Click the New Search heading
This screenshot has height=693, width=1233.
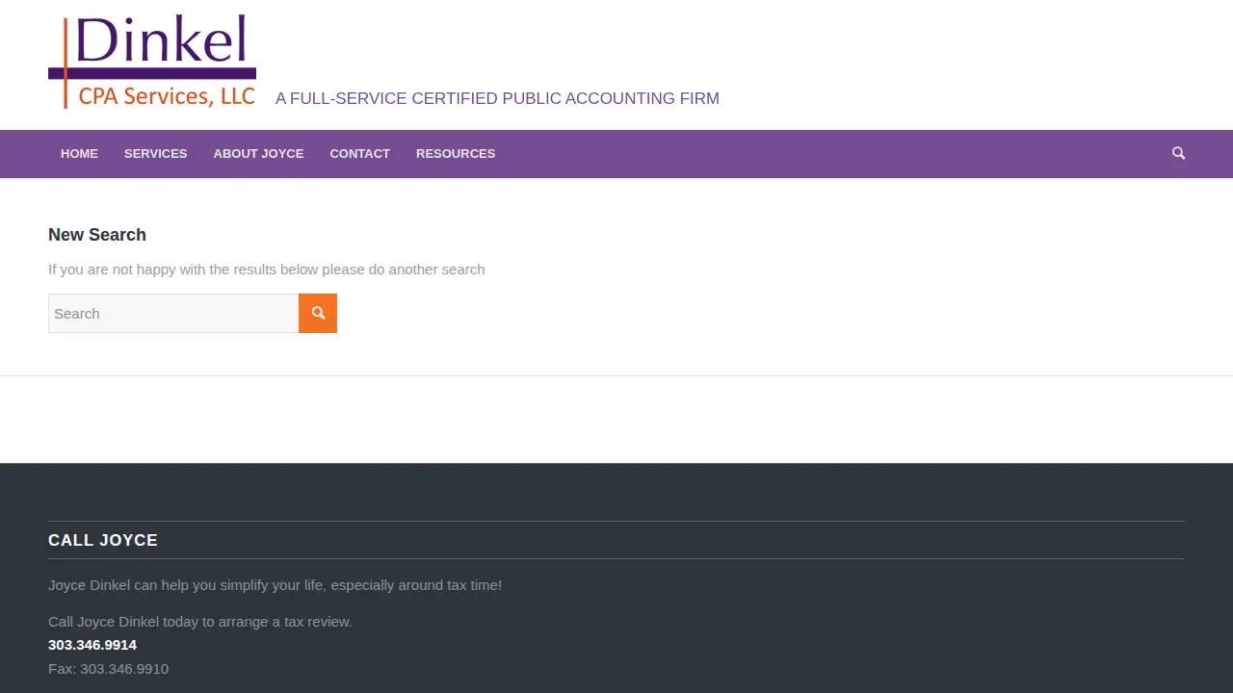pyautogui.click(x=97, y=235)
